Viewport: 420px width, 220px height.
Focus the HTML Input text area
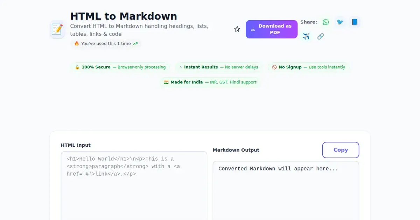coord(134,185)
